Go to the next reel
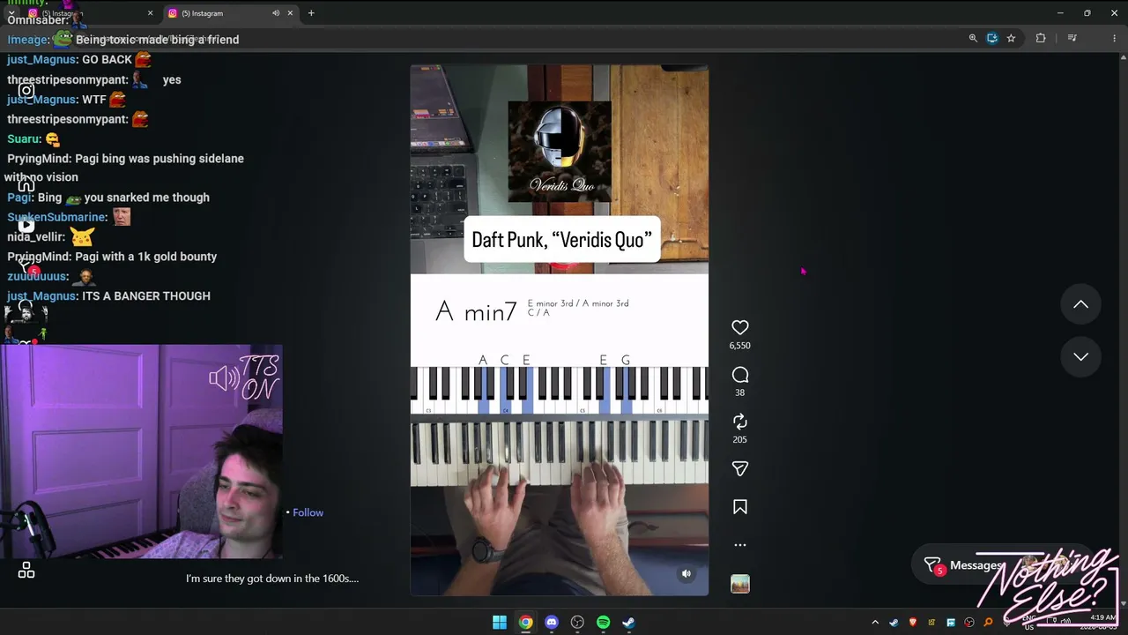Screen dimensions: 1128x635 click(x=1080, y=356)
